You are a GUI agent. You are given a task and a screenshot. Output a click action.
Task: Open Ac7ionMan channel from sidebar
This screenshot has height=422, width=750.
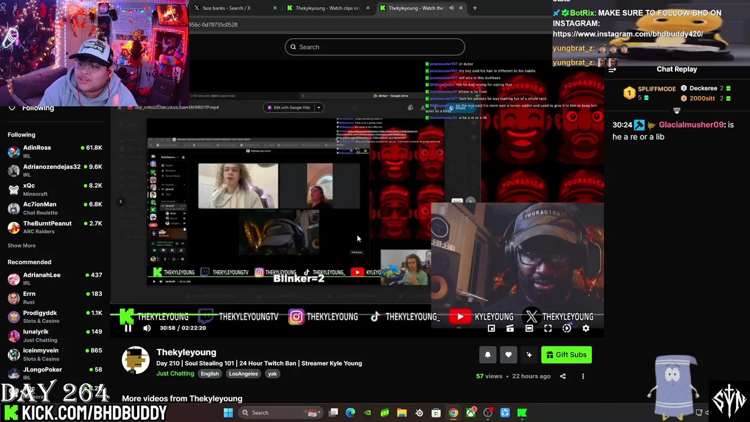coord(55,207)
